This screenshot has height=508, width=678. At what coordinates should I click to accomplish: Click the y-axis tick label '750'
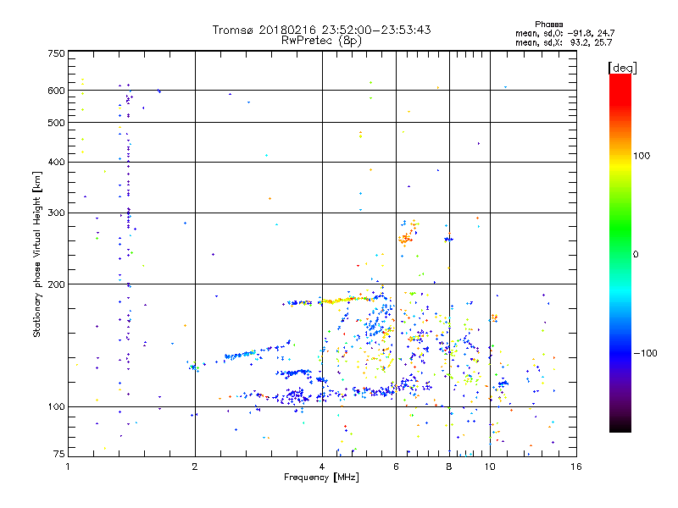(56, 53)
